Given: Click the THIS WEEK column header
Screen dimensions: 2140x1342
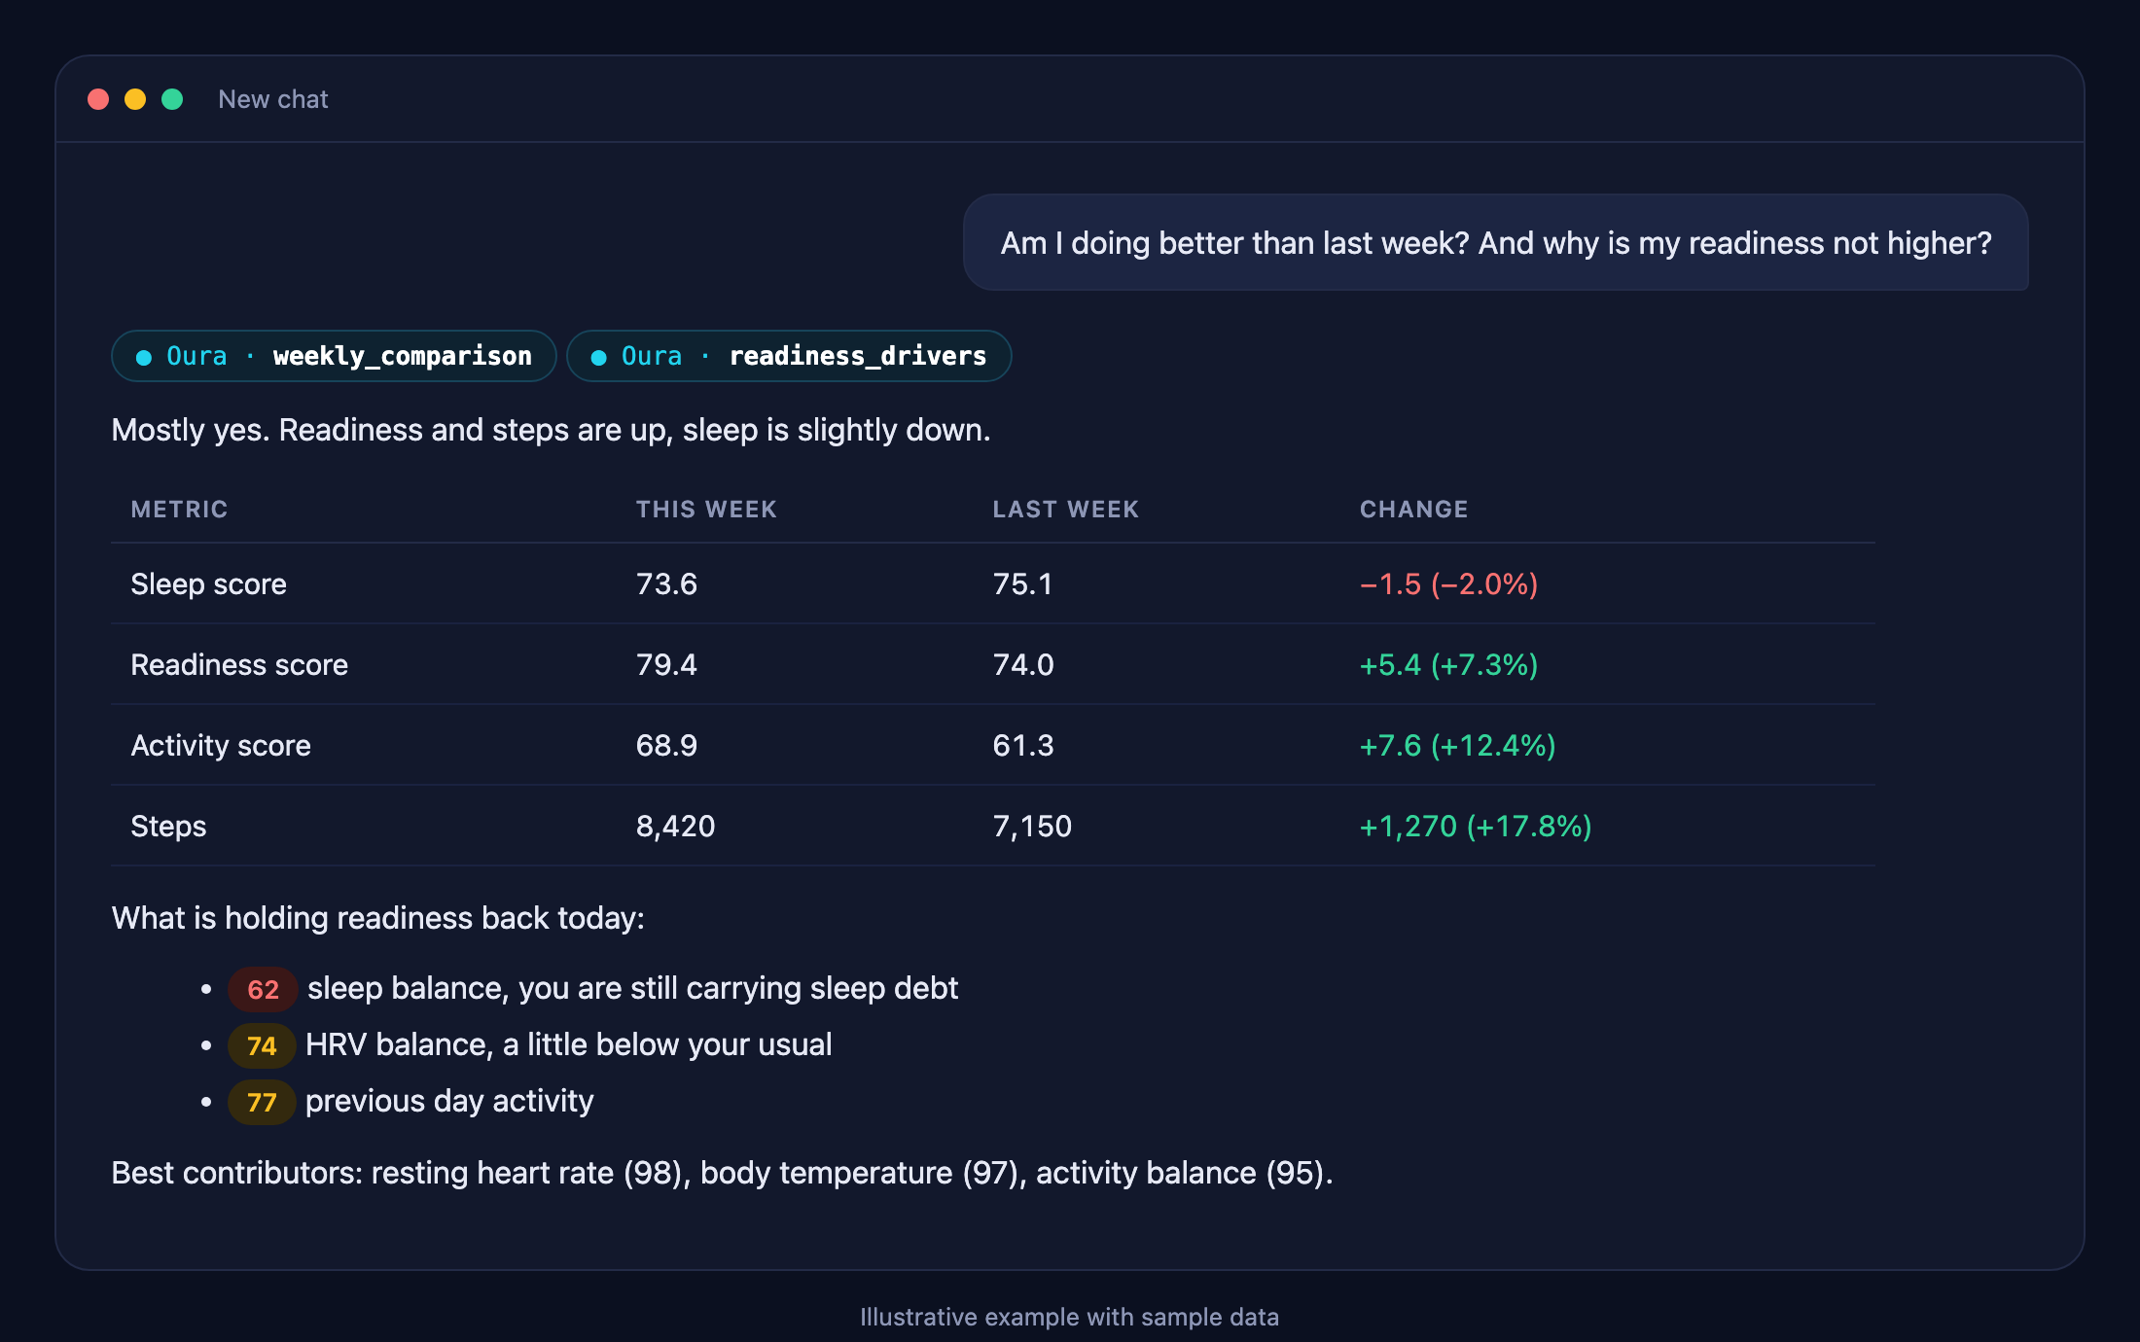Looking at the screenshot, I should click(706, 509).
